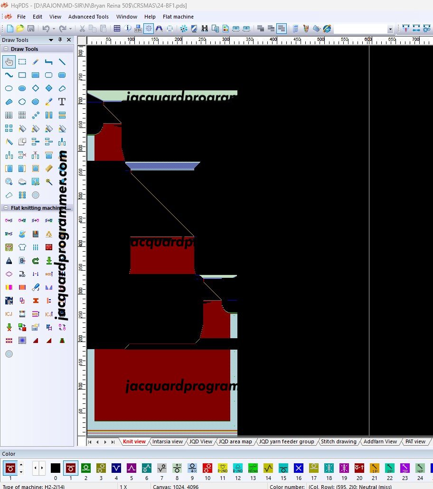Close the Draw Tools panel
433x489 pixels.
click(x=69, y=40)
